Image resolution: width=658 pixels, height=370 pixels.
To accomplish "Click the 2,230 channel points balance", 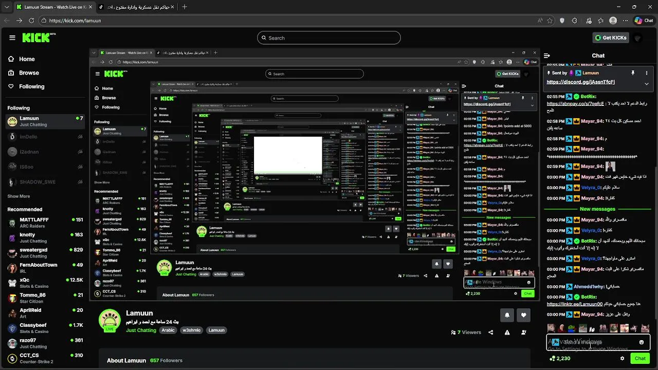I will tap(560, 359).
